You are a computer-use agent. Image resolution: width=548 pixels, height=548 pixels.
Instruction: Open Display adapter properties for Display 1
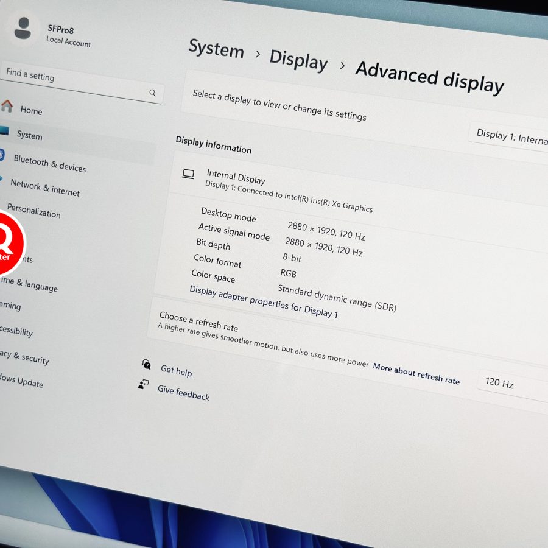click(264, 301)
